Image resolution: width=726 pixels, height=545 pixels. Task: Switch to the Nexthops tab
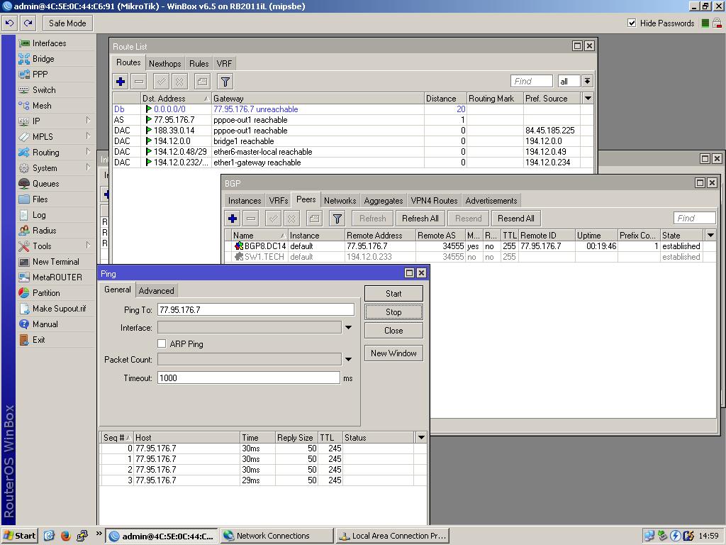pos(164,63)
